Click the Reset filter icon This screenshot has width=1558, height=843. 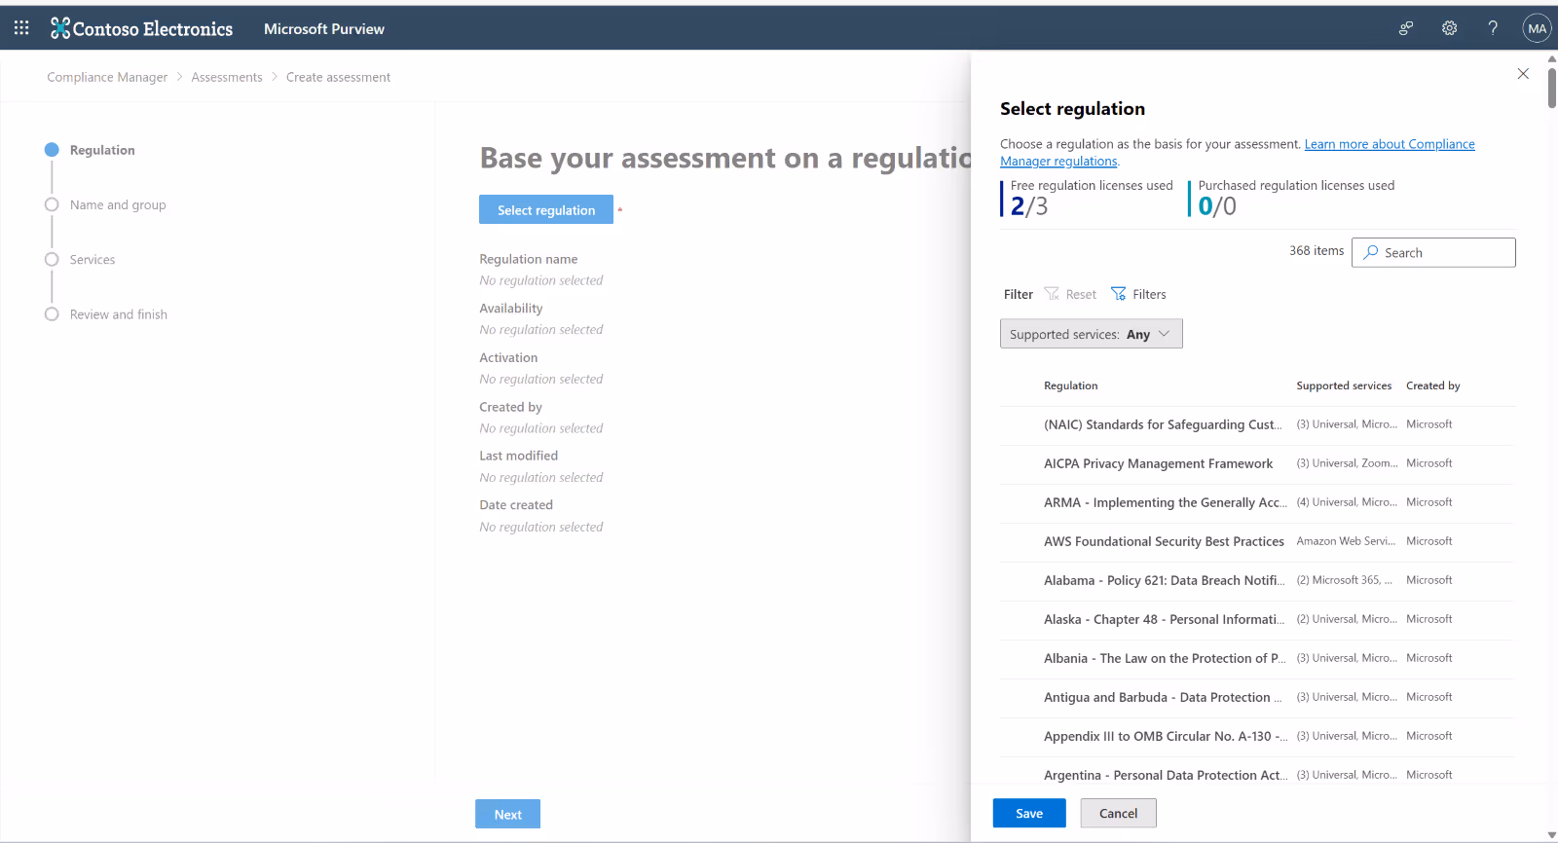click(1052, 294)
